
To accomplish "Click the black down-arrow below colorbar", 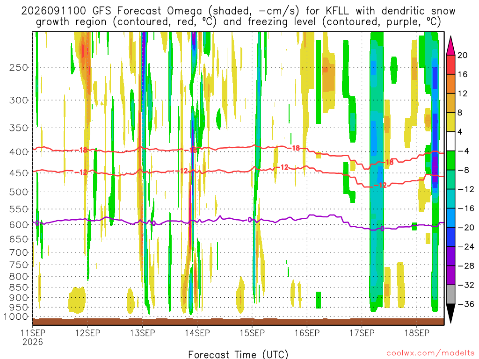I will point(450,314).
